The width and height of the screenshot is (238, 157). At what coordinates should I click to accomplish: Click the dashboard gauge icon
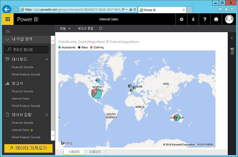7,59
